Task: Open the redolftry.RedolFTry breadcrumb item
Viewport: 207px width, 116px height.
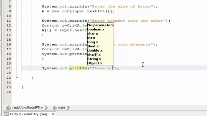Action: pos(27,108)
